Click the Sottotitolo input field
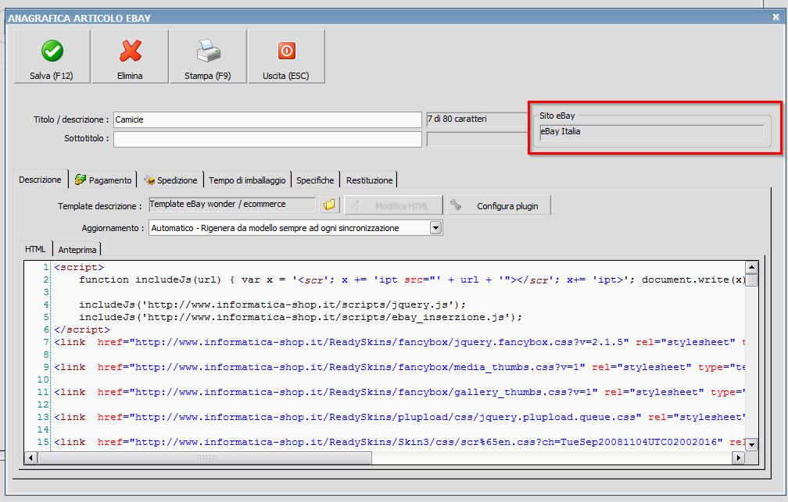 tap(267, 139)
